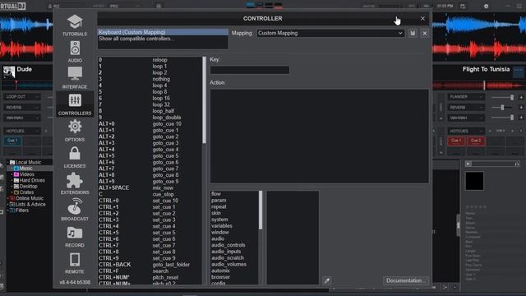Open the Options gear section

(x=75, y=131)
